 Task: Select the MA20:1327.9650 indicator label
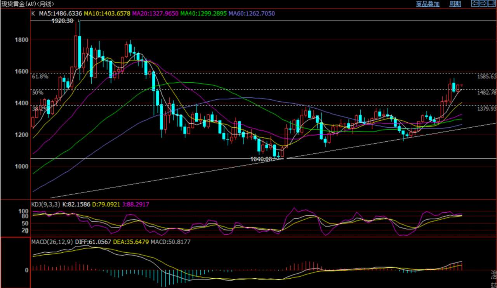tap(155, 14)
